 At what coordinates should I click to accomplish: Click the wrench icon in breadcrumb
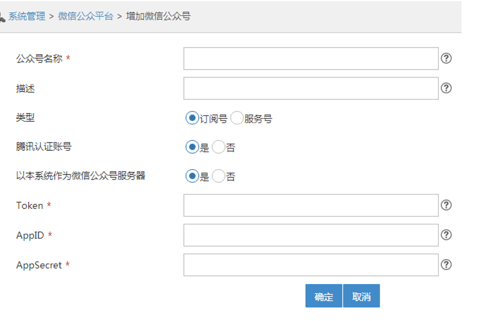[2, 17]
